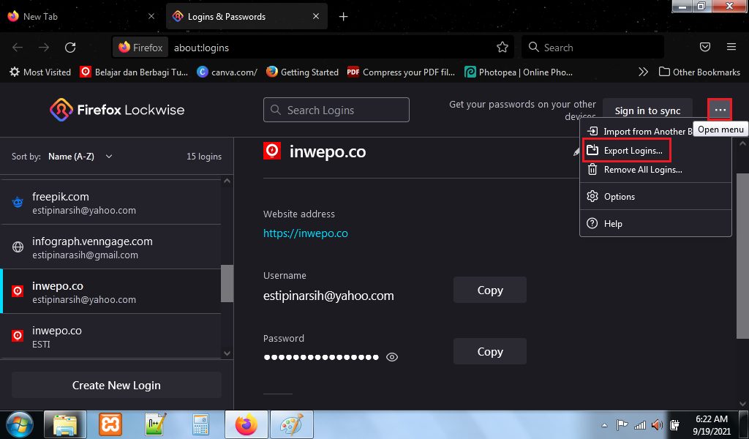Viewport: 749px width, 439px height.
Task: Open the Pocket save icon
Action: [705, 48]
